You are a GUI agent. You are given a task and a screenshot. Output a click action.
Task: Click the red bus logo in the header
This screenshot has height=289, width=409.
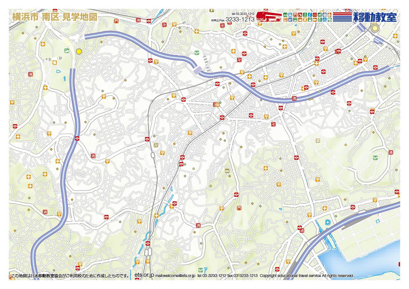tap(269, 16)
